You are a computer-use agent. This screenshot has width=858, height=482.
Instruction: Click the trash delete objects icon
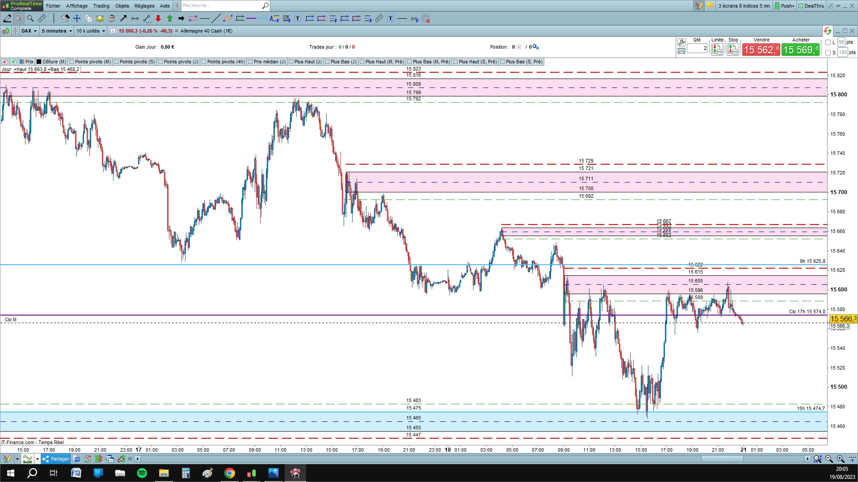pos(112,18)
